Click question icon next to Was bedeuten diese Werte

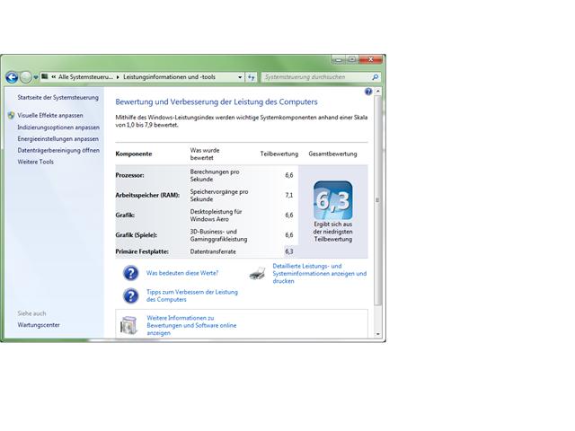(131, 273)
